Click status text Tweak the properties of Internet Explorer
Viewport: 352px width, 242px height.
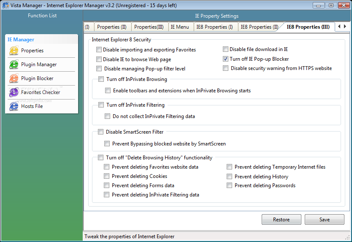coord(129,237)
